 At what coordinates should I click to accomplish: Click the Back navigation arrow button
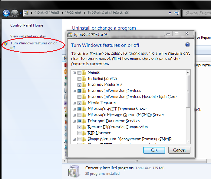point(6,13)
